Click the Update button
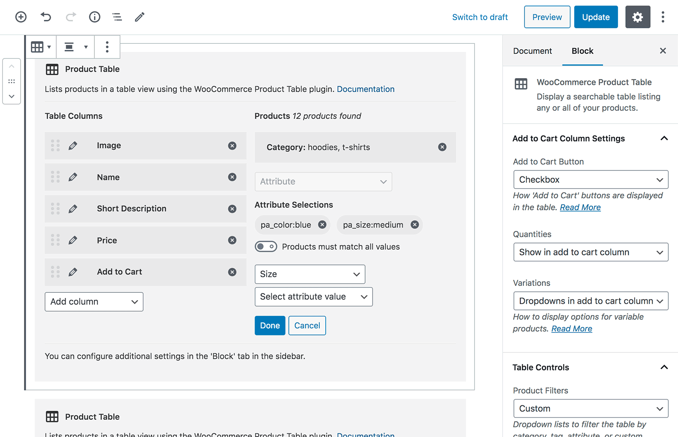This screenshot has height=437, width=678. tap(596, 17)
